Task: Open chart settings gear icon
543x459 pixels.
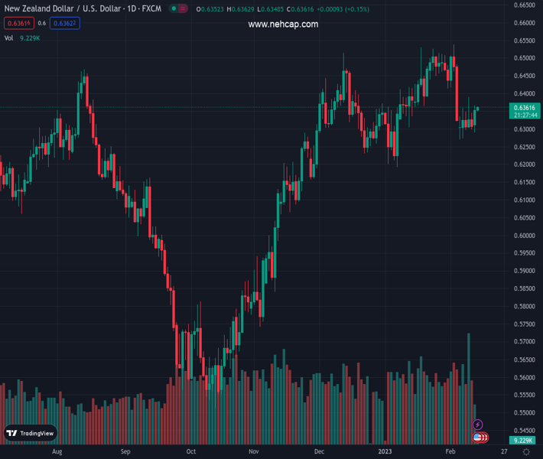Action: point(526,452)
